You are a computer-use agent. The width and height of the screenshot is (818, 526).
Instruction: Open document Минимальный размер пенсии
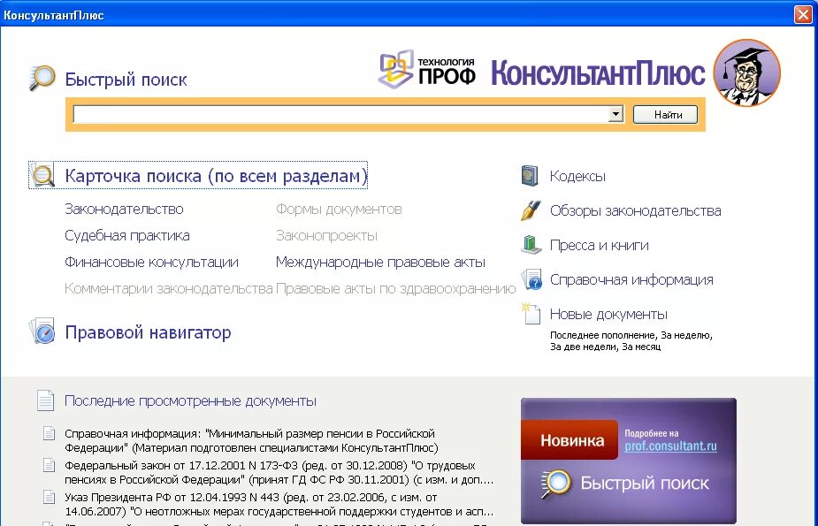[251, 440]
